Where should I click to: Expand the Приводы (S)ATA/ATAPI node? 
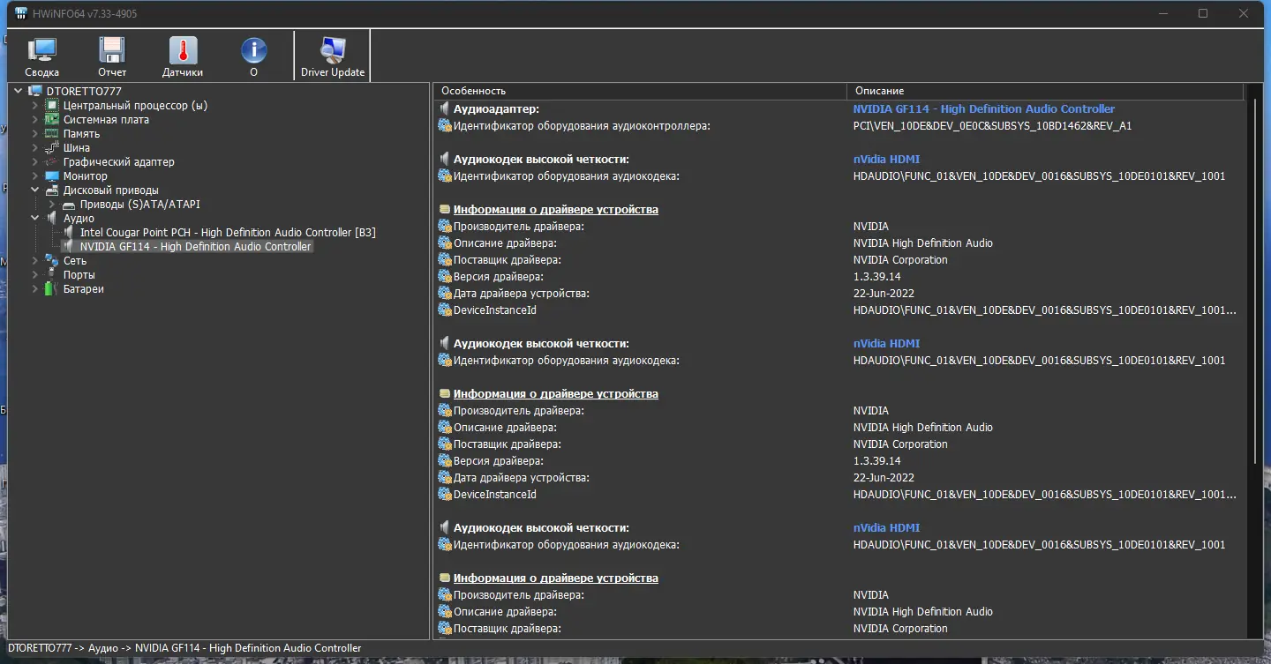52,204
